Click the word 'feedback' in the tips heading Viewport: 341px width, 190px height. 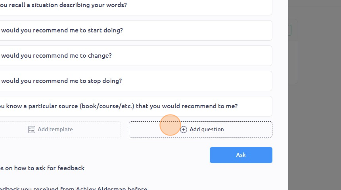pos(71,168)
